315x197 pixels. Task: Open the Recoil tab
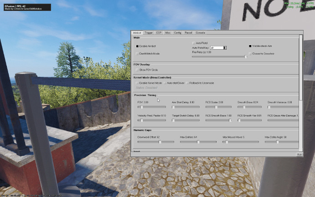(189, 33)
